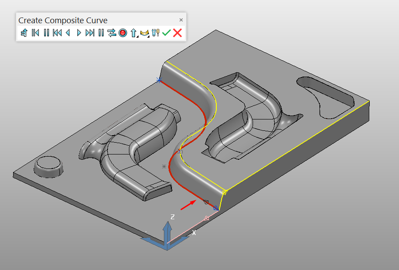
Task: Select the step-backwards rewind icon
Action: [57, 32]
